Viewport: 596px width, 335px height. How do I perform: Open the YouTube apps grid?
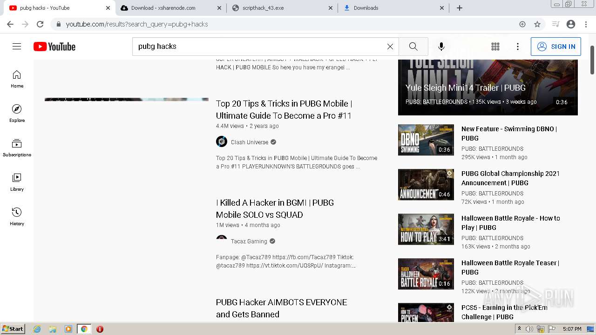(x=495, y=47)
